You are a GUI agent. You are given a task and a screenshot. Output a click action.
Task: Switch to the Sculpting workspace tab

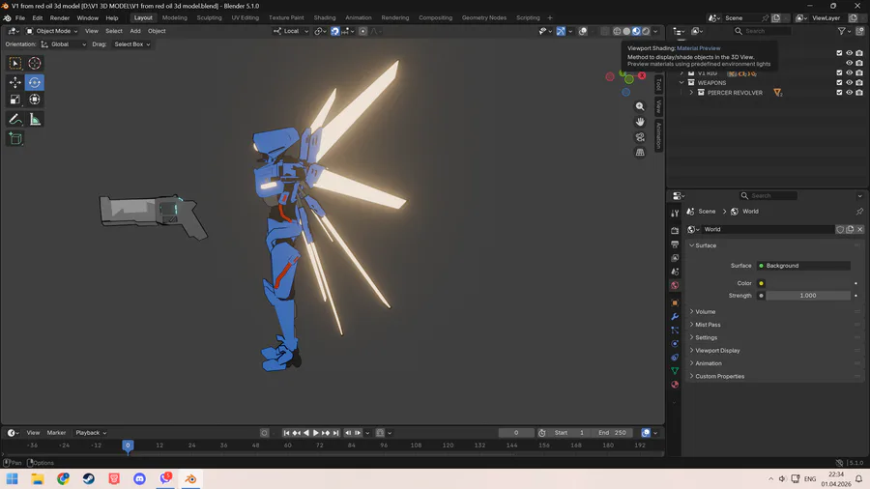pyautogui.click(x=209, y=17)
